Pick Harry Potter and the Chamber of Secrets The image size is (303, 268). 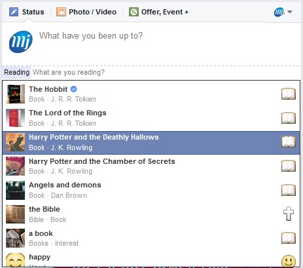point(151,166)
